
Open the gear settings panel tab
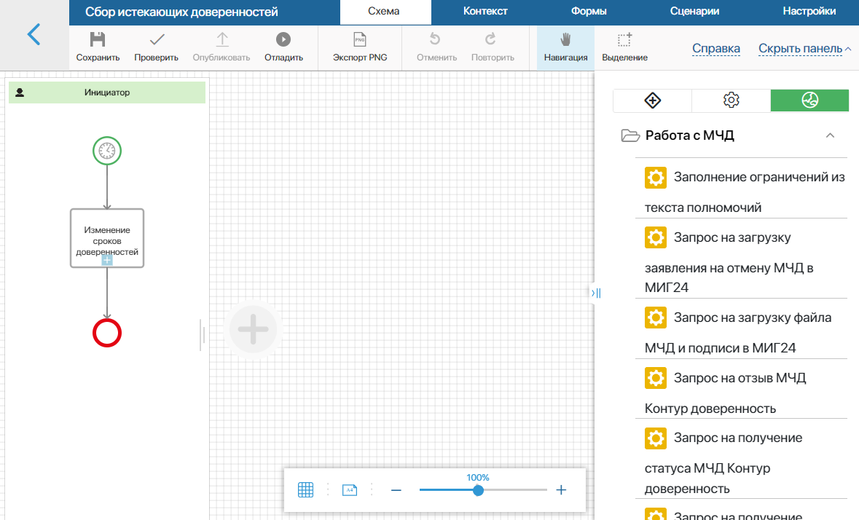[x=731, y=101]
